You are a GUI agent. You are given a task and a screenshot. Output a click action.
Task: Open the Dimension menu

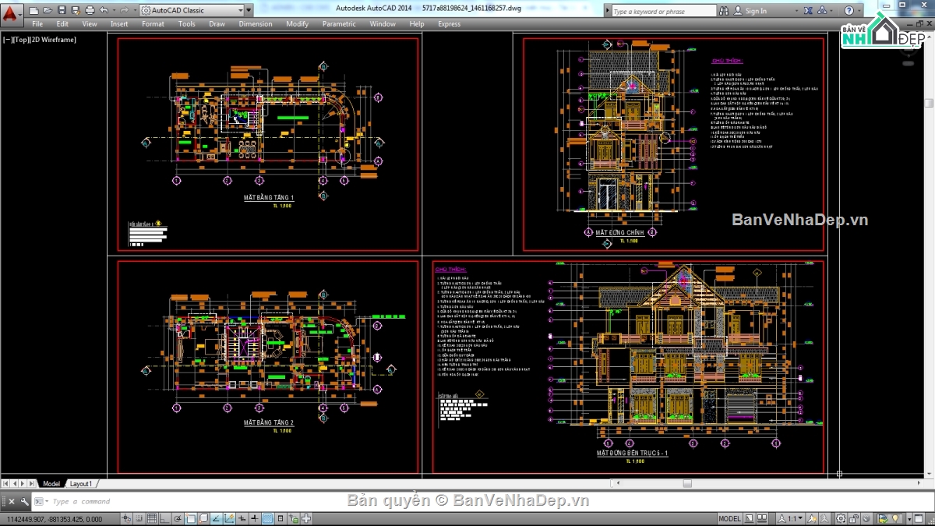click(255, 24)
